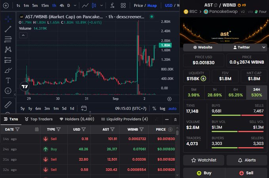Screen dimensions: 269x178
Task: Toggle chart to Price mode
Action: [138, 6]
